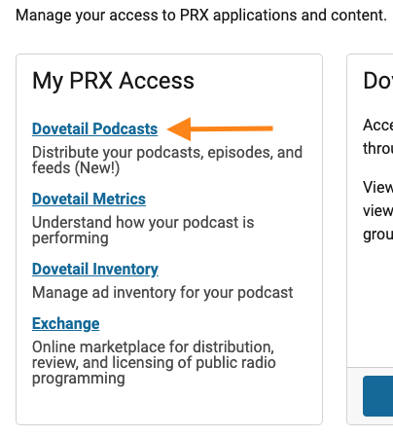Click the gray footer strip of the second card
The height and width of the screenshot is (437, 393).
pyautogui.click(x=370, y=396)
